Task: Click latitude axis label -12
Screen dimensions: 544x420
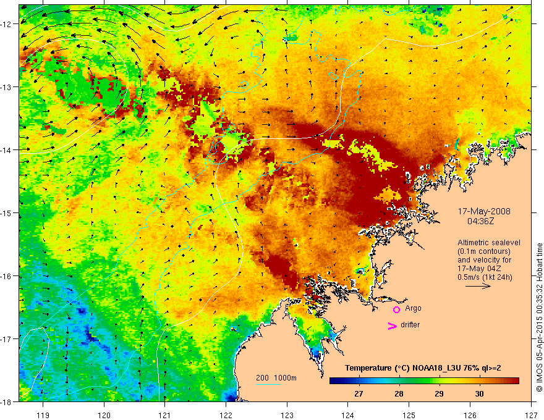Action: click(x=7, y=24)
